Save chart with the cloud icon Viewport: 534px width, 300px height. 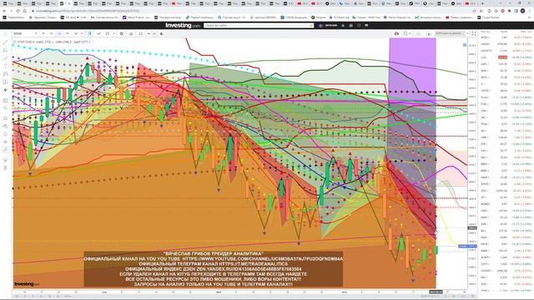pyautogui.click(x=419, y=33)
